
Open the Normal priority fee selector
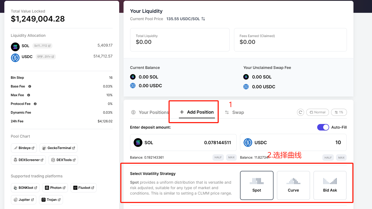click(317, 112)
